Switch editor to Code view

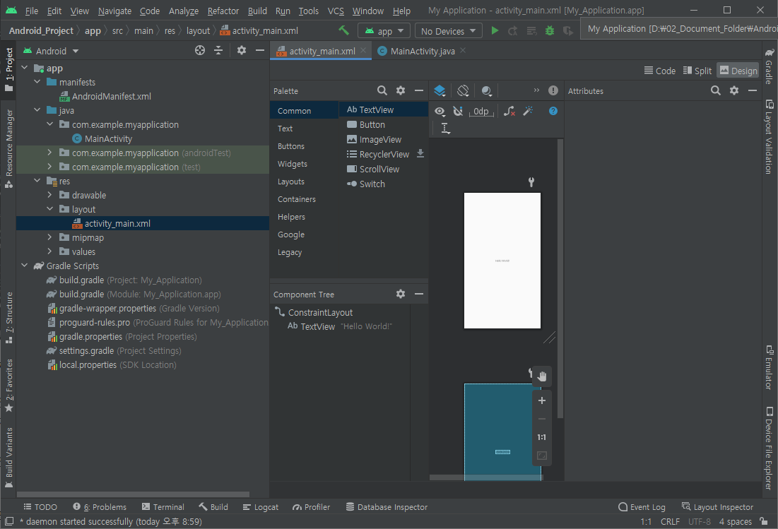click(659, 71)
